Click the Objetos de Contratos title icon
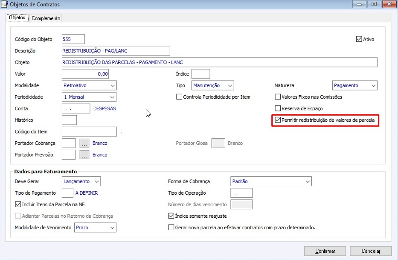The image size is (398, 260). [5, 4]
